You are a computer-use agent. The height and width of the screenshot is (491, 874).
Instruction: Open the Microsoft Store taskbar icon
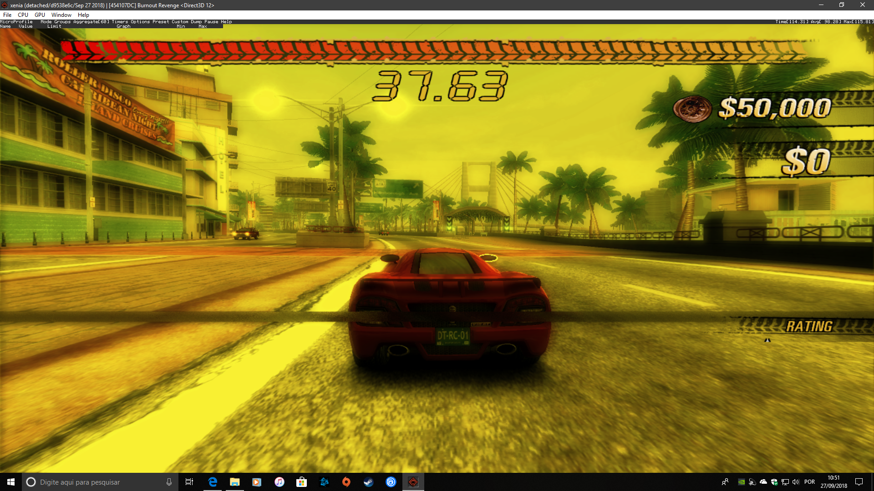pos(301,482)
